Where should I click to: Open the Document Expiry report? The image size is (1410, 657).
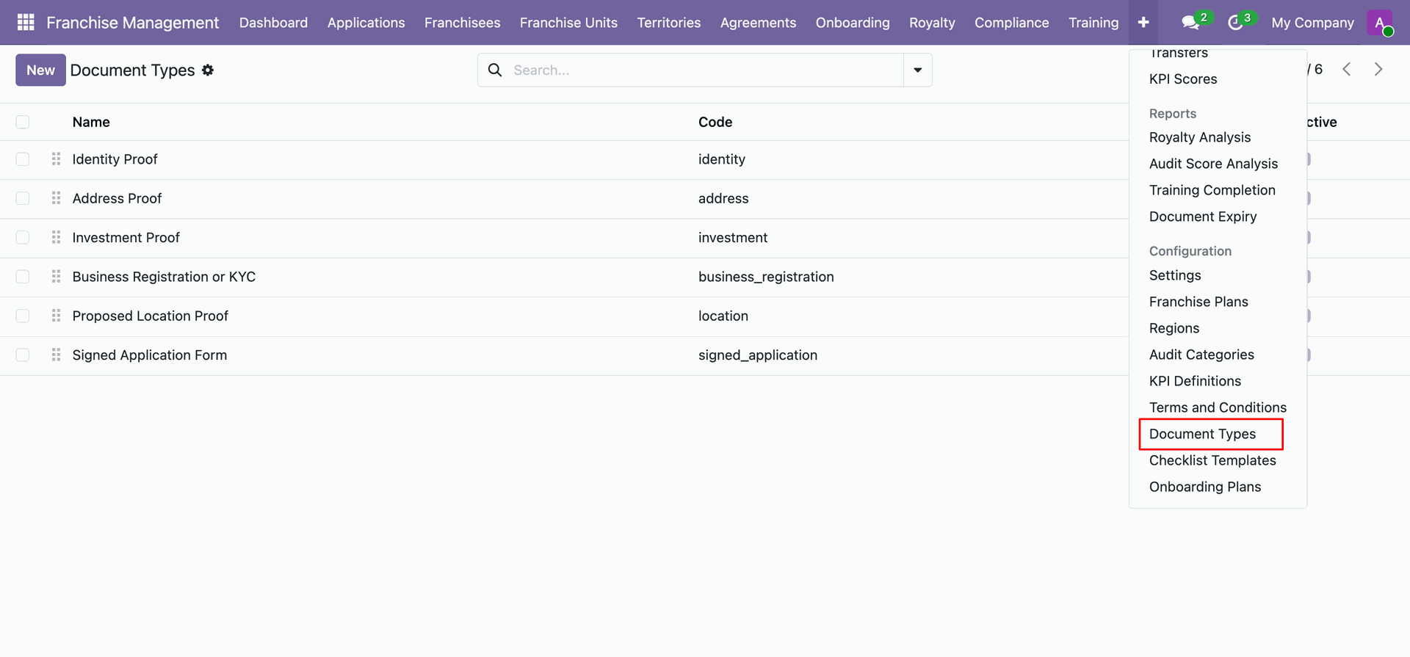[1203, 217]
